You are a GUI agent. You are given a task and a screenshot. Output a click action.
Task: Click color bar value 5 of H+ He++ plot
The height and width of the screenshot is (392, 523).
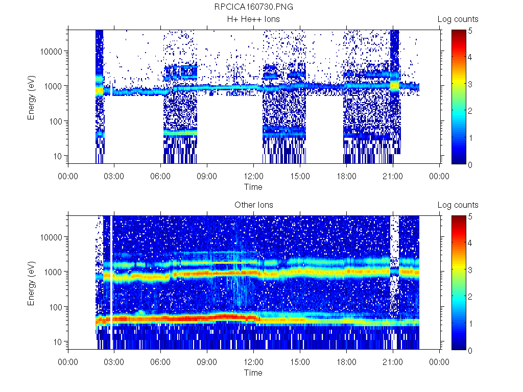point(470,31)
